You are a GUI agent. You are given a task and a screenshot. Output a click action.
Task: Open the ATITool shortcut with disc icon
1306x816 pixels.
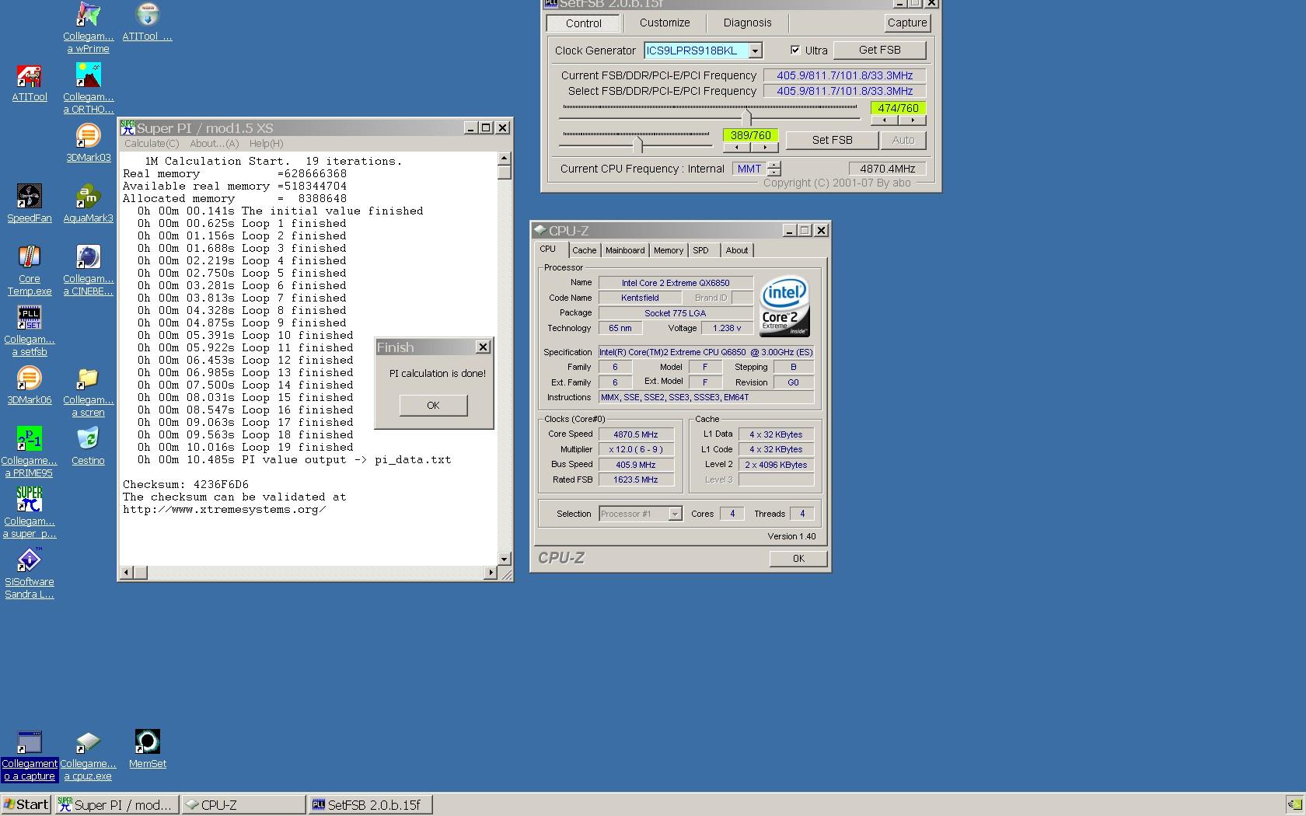[x=147, y=15]
